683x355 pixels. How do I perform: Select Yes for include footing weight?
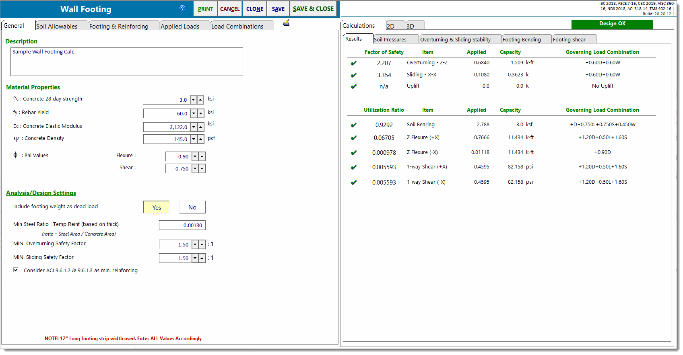[157, 207]
